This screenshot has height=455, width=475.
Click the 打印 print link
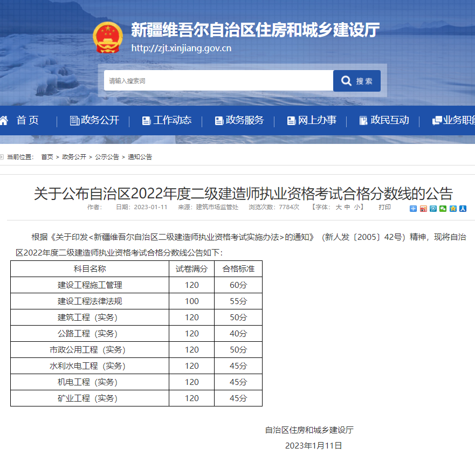pos(384,207)
